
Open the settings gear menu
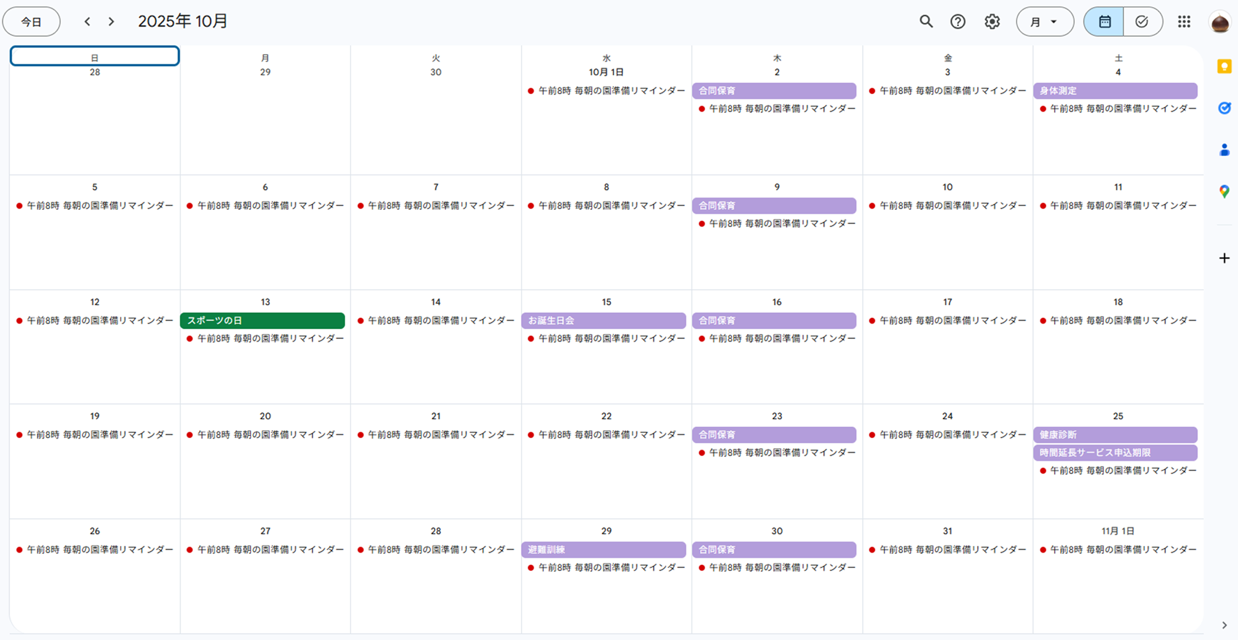[x=992, y=22]
